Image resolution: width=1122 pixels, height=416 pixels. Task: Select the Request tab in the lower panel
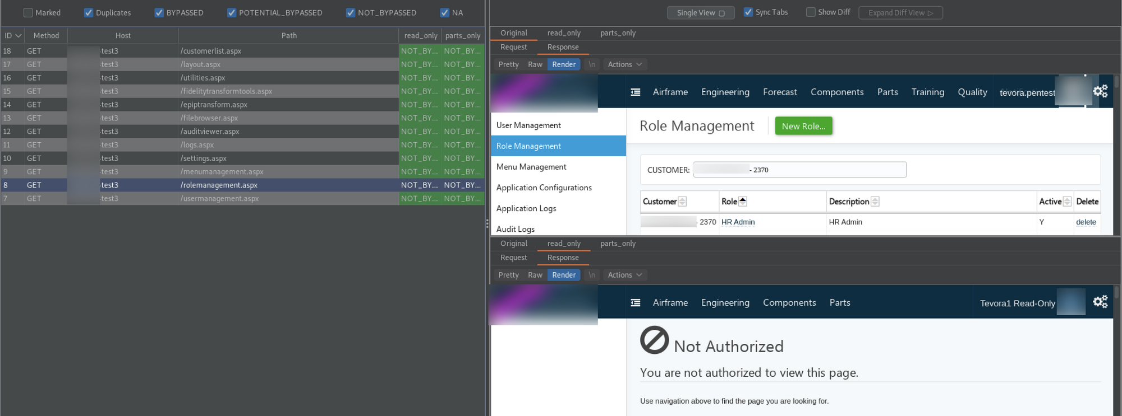513,258
